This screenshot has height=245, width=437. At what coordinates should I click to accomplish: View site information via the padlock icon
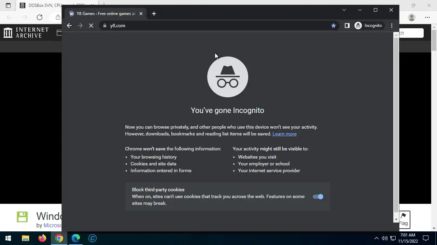(x=105, y=26)
